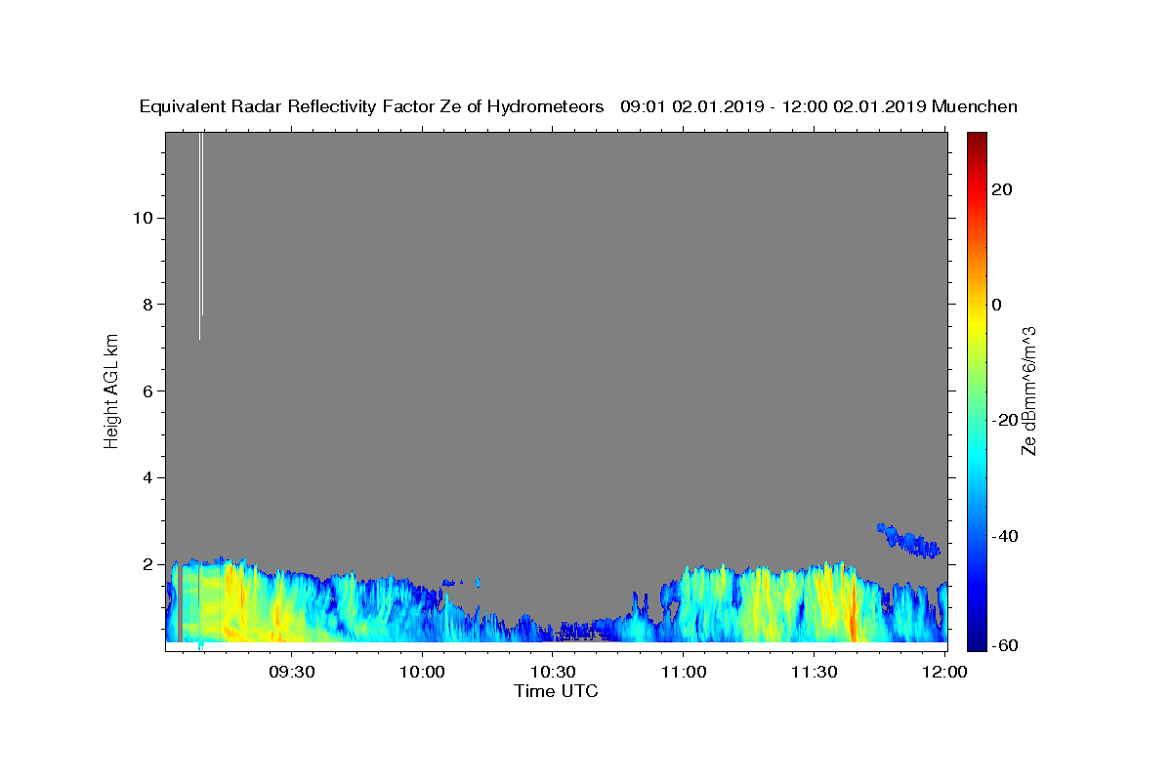Select the 'Height AGL km' axis label

coord(112,390)
